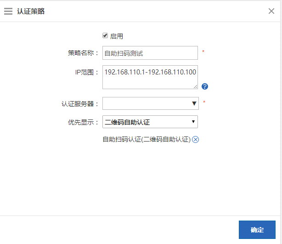
Task: Click the IP范围 field label
Action: point(87,72)
